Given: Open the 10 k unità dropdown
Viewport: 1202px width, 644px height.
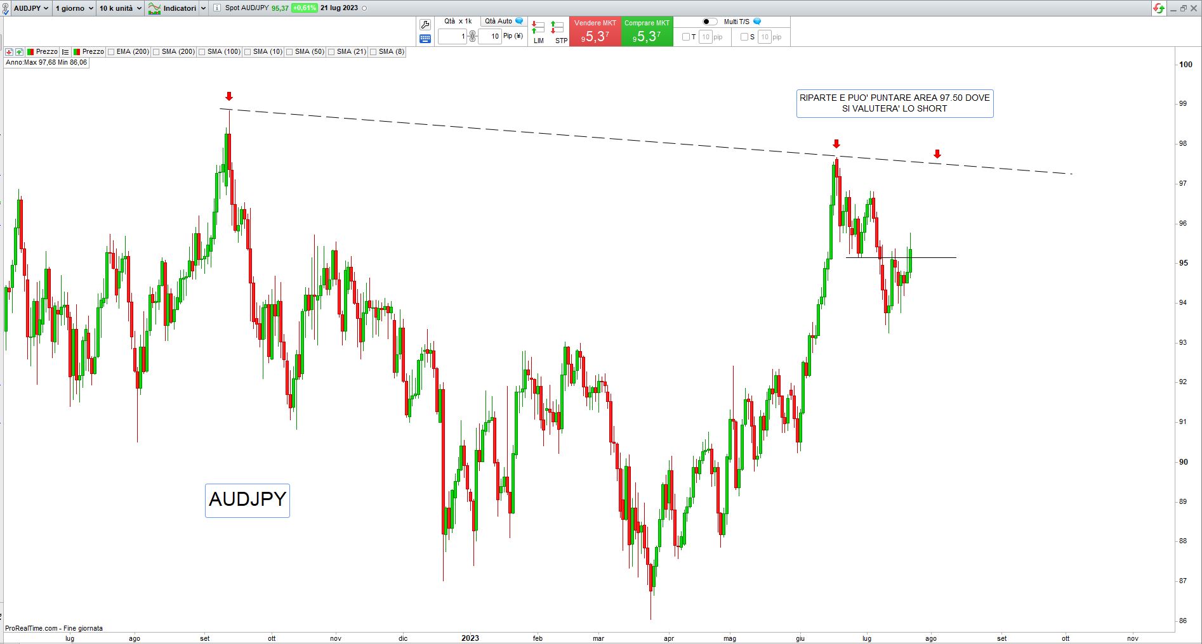Looking at the screenshot, I should point(120,8).
